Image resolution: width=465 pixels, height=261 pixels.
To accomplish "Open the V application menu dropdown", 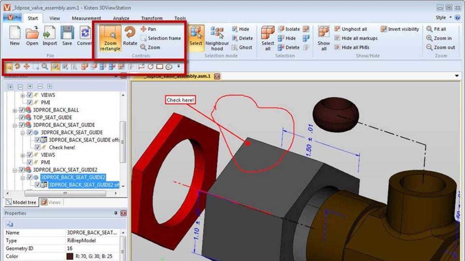I will tap(12, 18).
